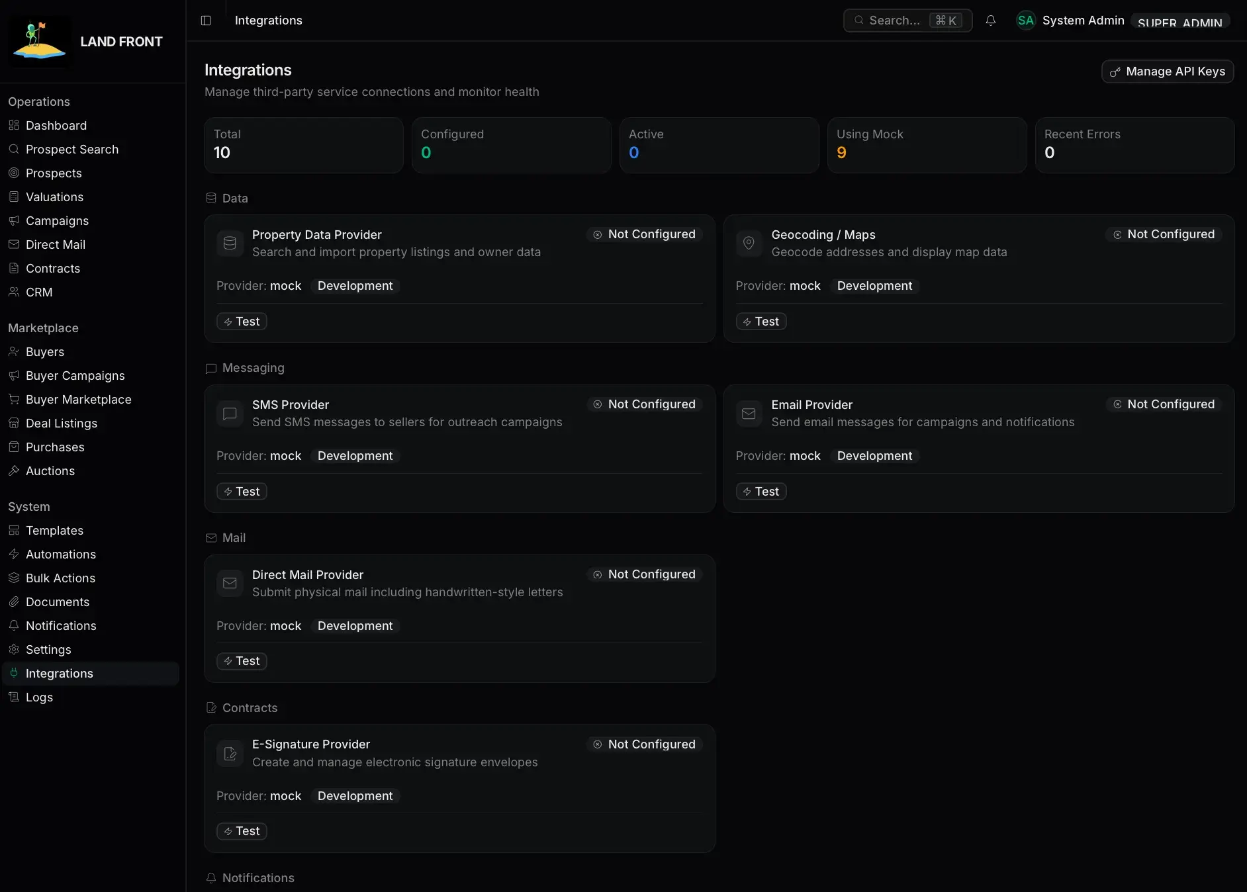Screen dimensions: 1247x892
Task: Navigate to Buyer Campaigns
Action: pyautogui.click(x=91, y=376)
